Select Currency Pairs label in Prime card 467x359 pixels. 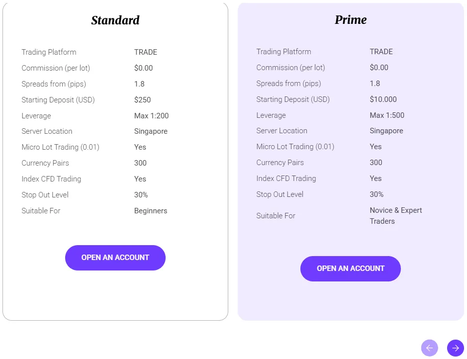[280, 163]
